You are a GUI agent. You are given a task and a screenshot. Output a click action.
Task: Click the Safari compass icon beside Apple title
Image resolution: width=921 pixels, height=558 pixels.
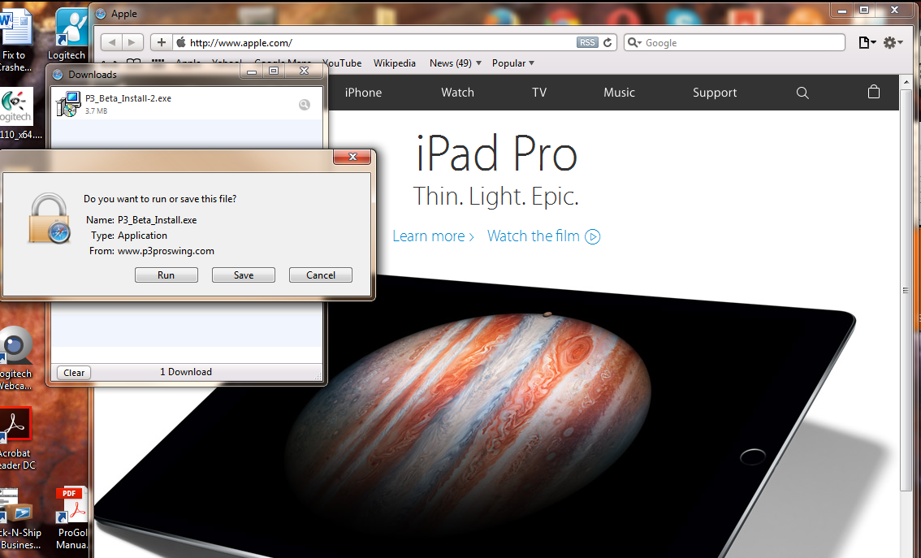click(x=101, y=14)
